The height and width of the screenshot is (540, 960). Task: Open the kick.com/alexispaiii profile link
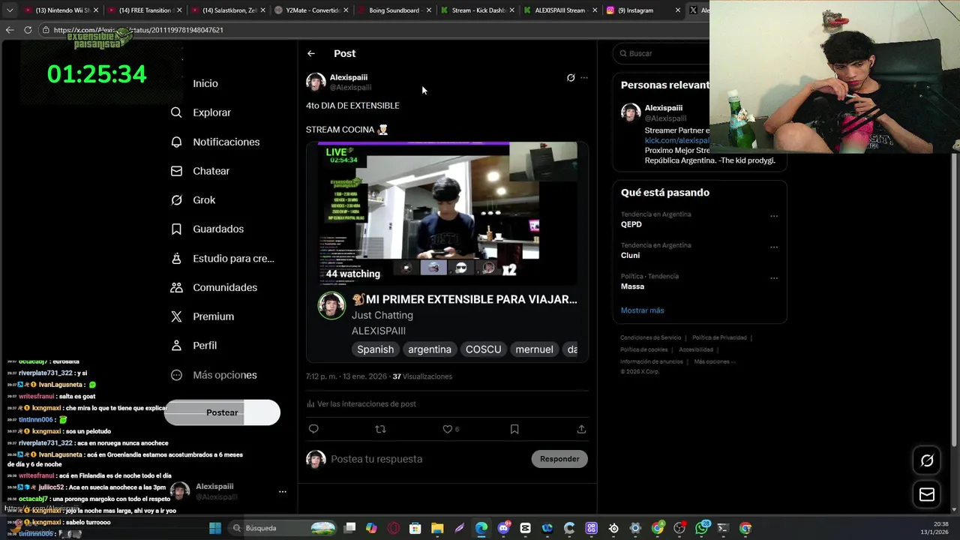point(676,140)
